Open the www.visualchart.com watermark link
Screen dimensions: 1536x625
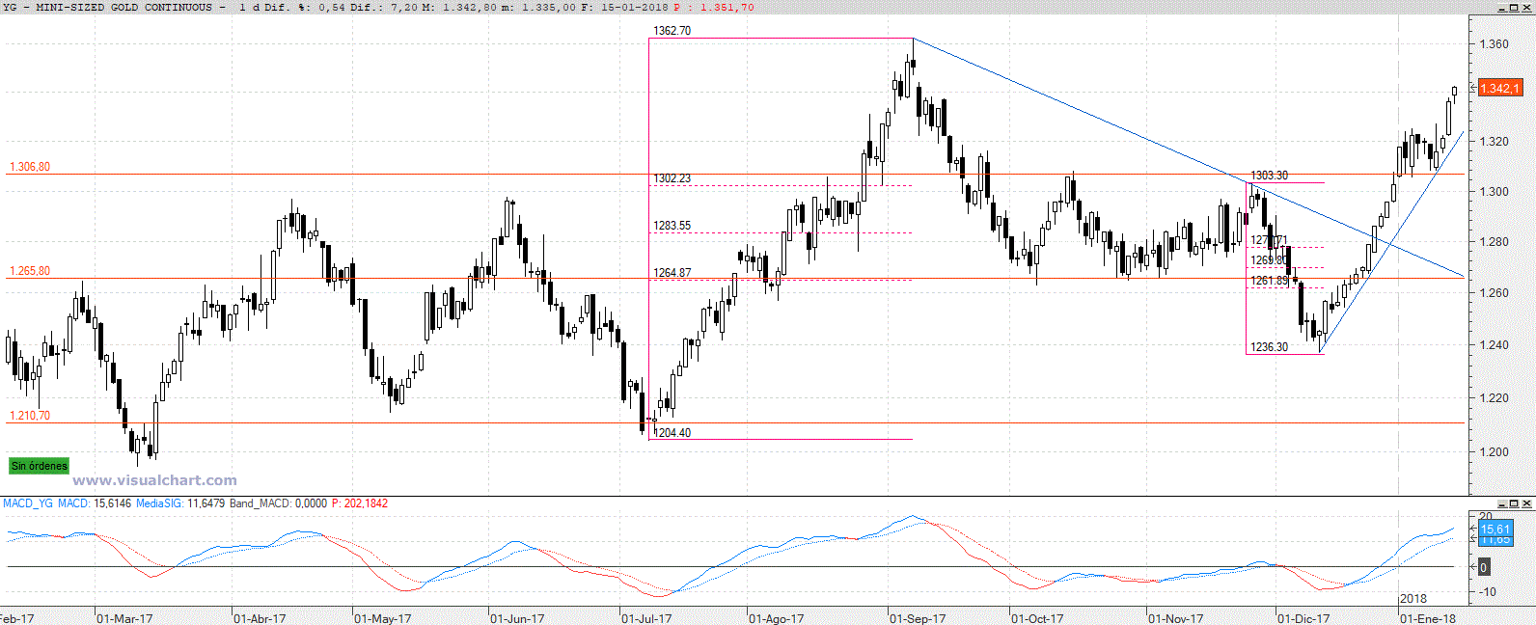pos(154,480)
